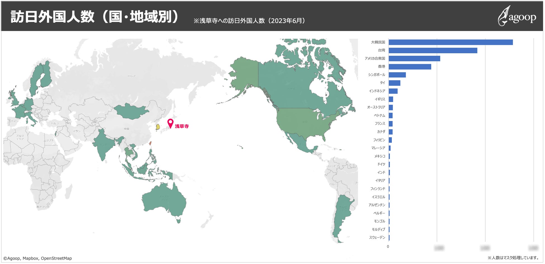Click the 大韓民国 label

point(378,42)
